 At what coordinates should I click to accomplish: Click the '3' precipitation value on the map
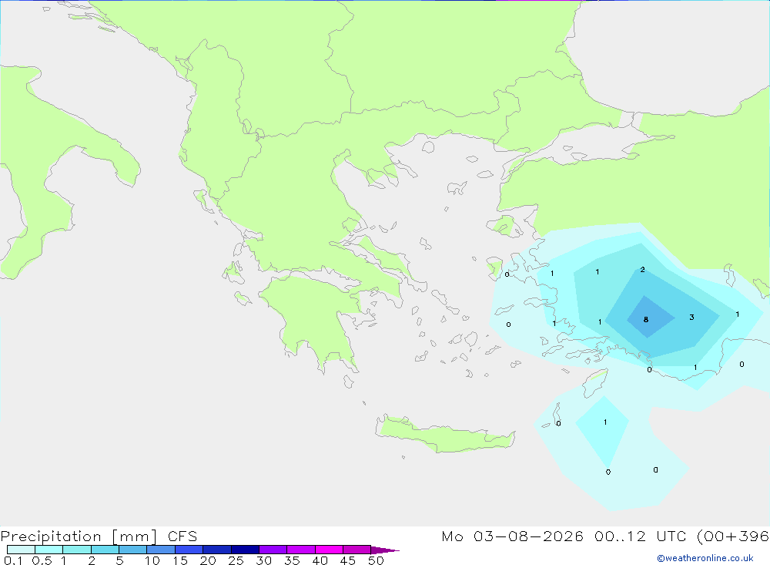[x=691, y=317]
